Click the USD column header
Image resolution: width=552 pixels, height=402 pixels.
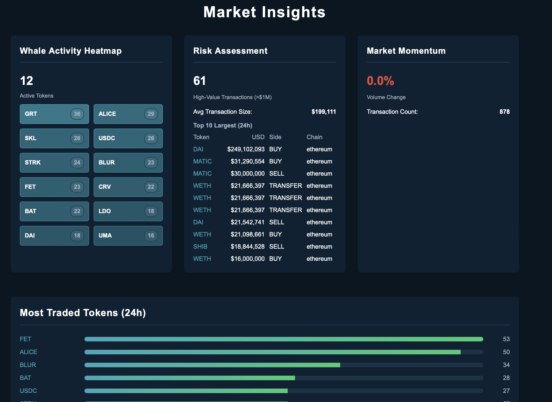coord(258,137)
